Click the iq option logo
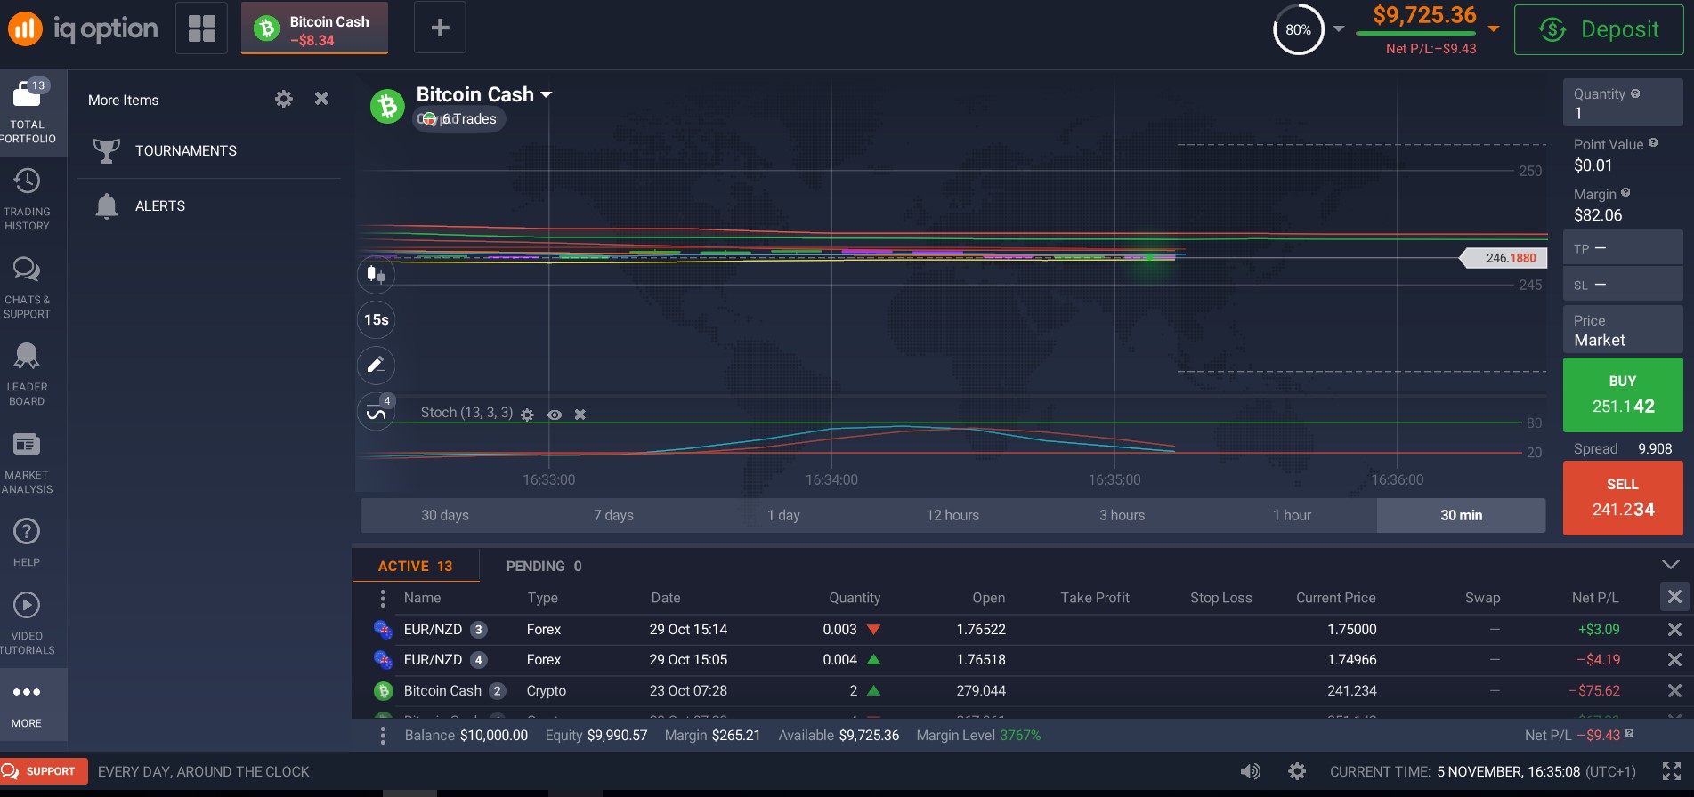This screenshot has width=1694, height=797. pos(83,28)
